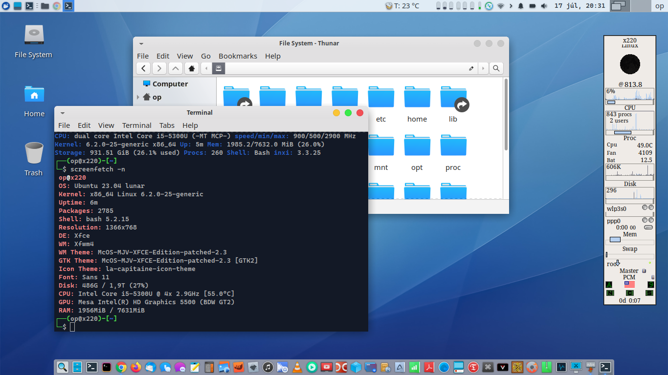The width and height of the screenshot is (668, 375).
Task: Click the terminal command prompt cursor
Action: click(x=72, y=327)
